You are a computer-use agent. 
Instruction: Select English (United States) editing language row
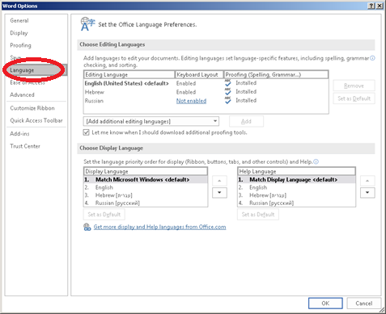coord(206,83)
